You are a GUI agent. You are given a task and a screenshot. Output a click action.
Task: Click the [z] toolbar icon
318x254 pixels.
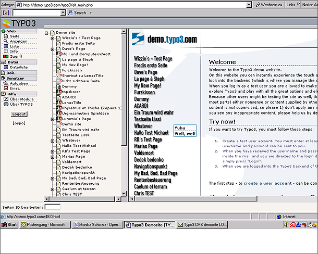[6, 13]
